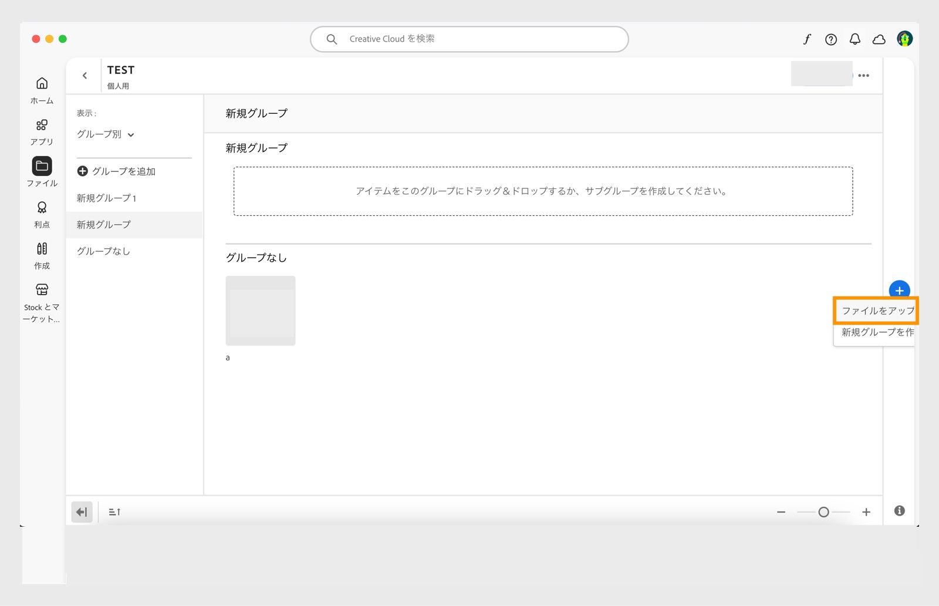
Task: Show notifications bell
Action: pos(855,39)
